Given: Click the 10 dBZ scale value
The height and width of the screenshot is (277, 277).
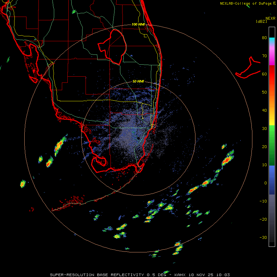Looking at the screenshot, I should pyautogui.click(x=264, y=165).
